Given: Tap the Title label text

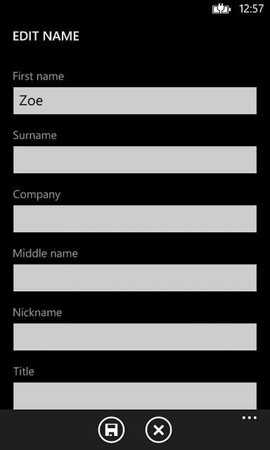Looking at the screenshot, I should tap(24, 372).
